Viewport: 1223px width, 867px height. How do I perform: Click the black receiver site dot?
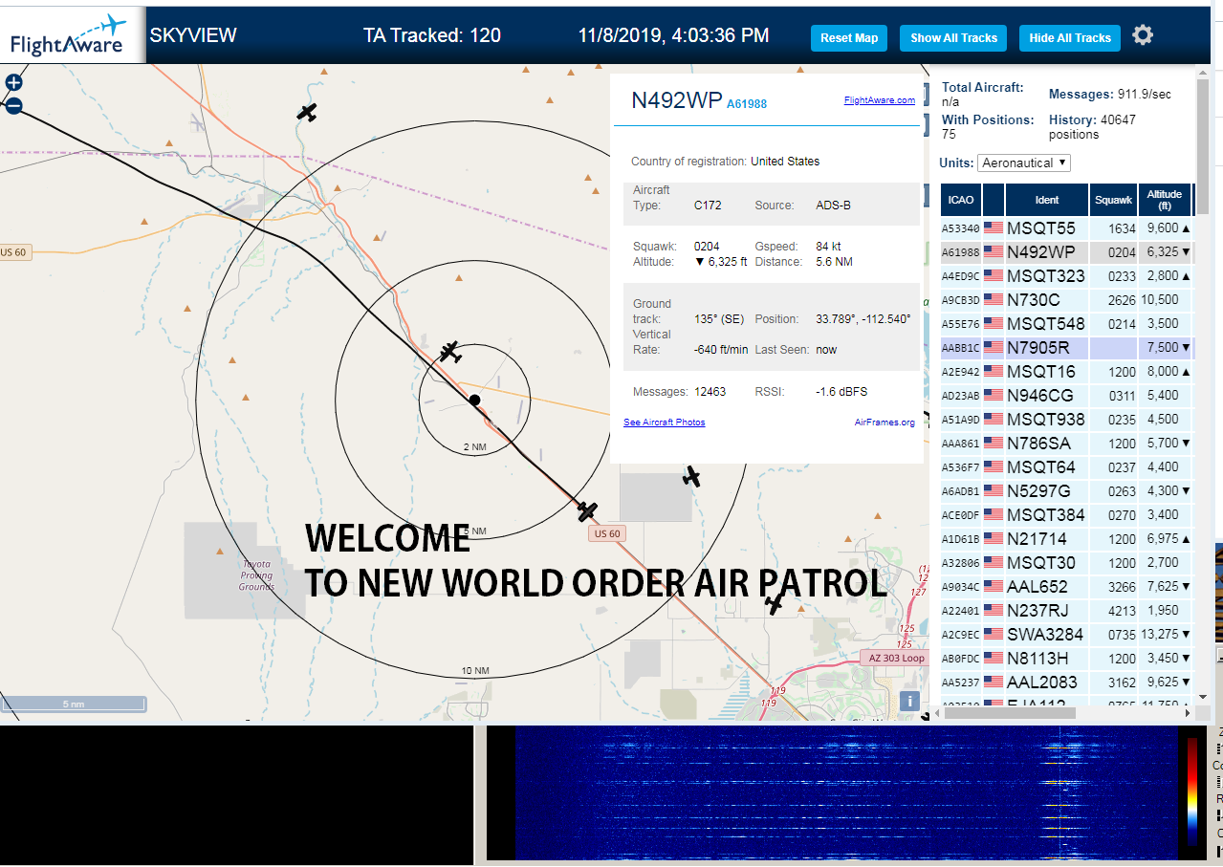click(474, 400)
